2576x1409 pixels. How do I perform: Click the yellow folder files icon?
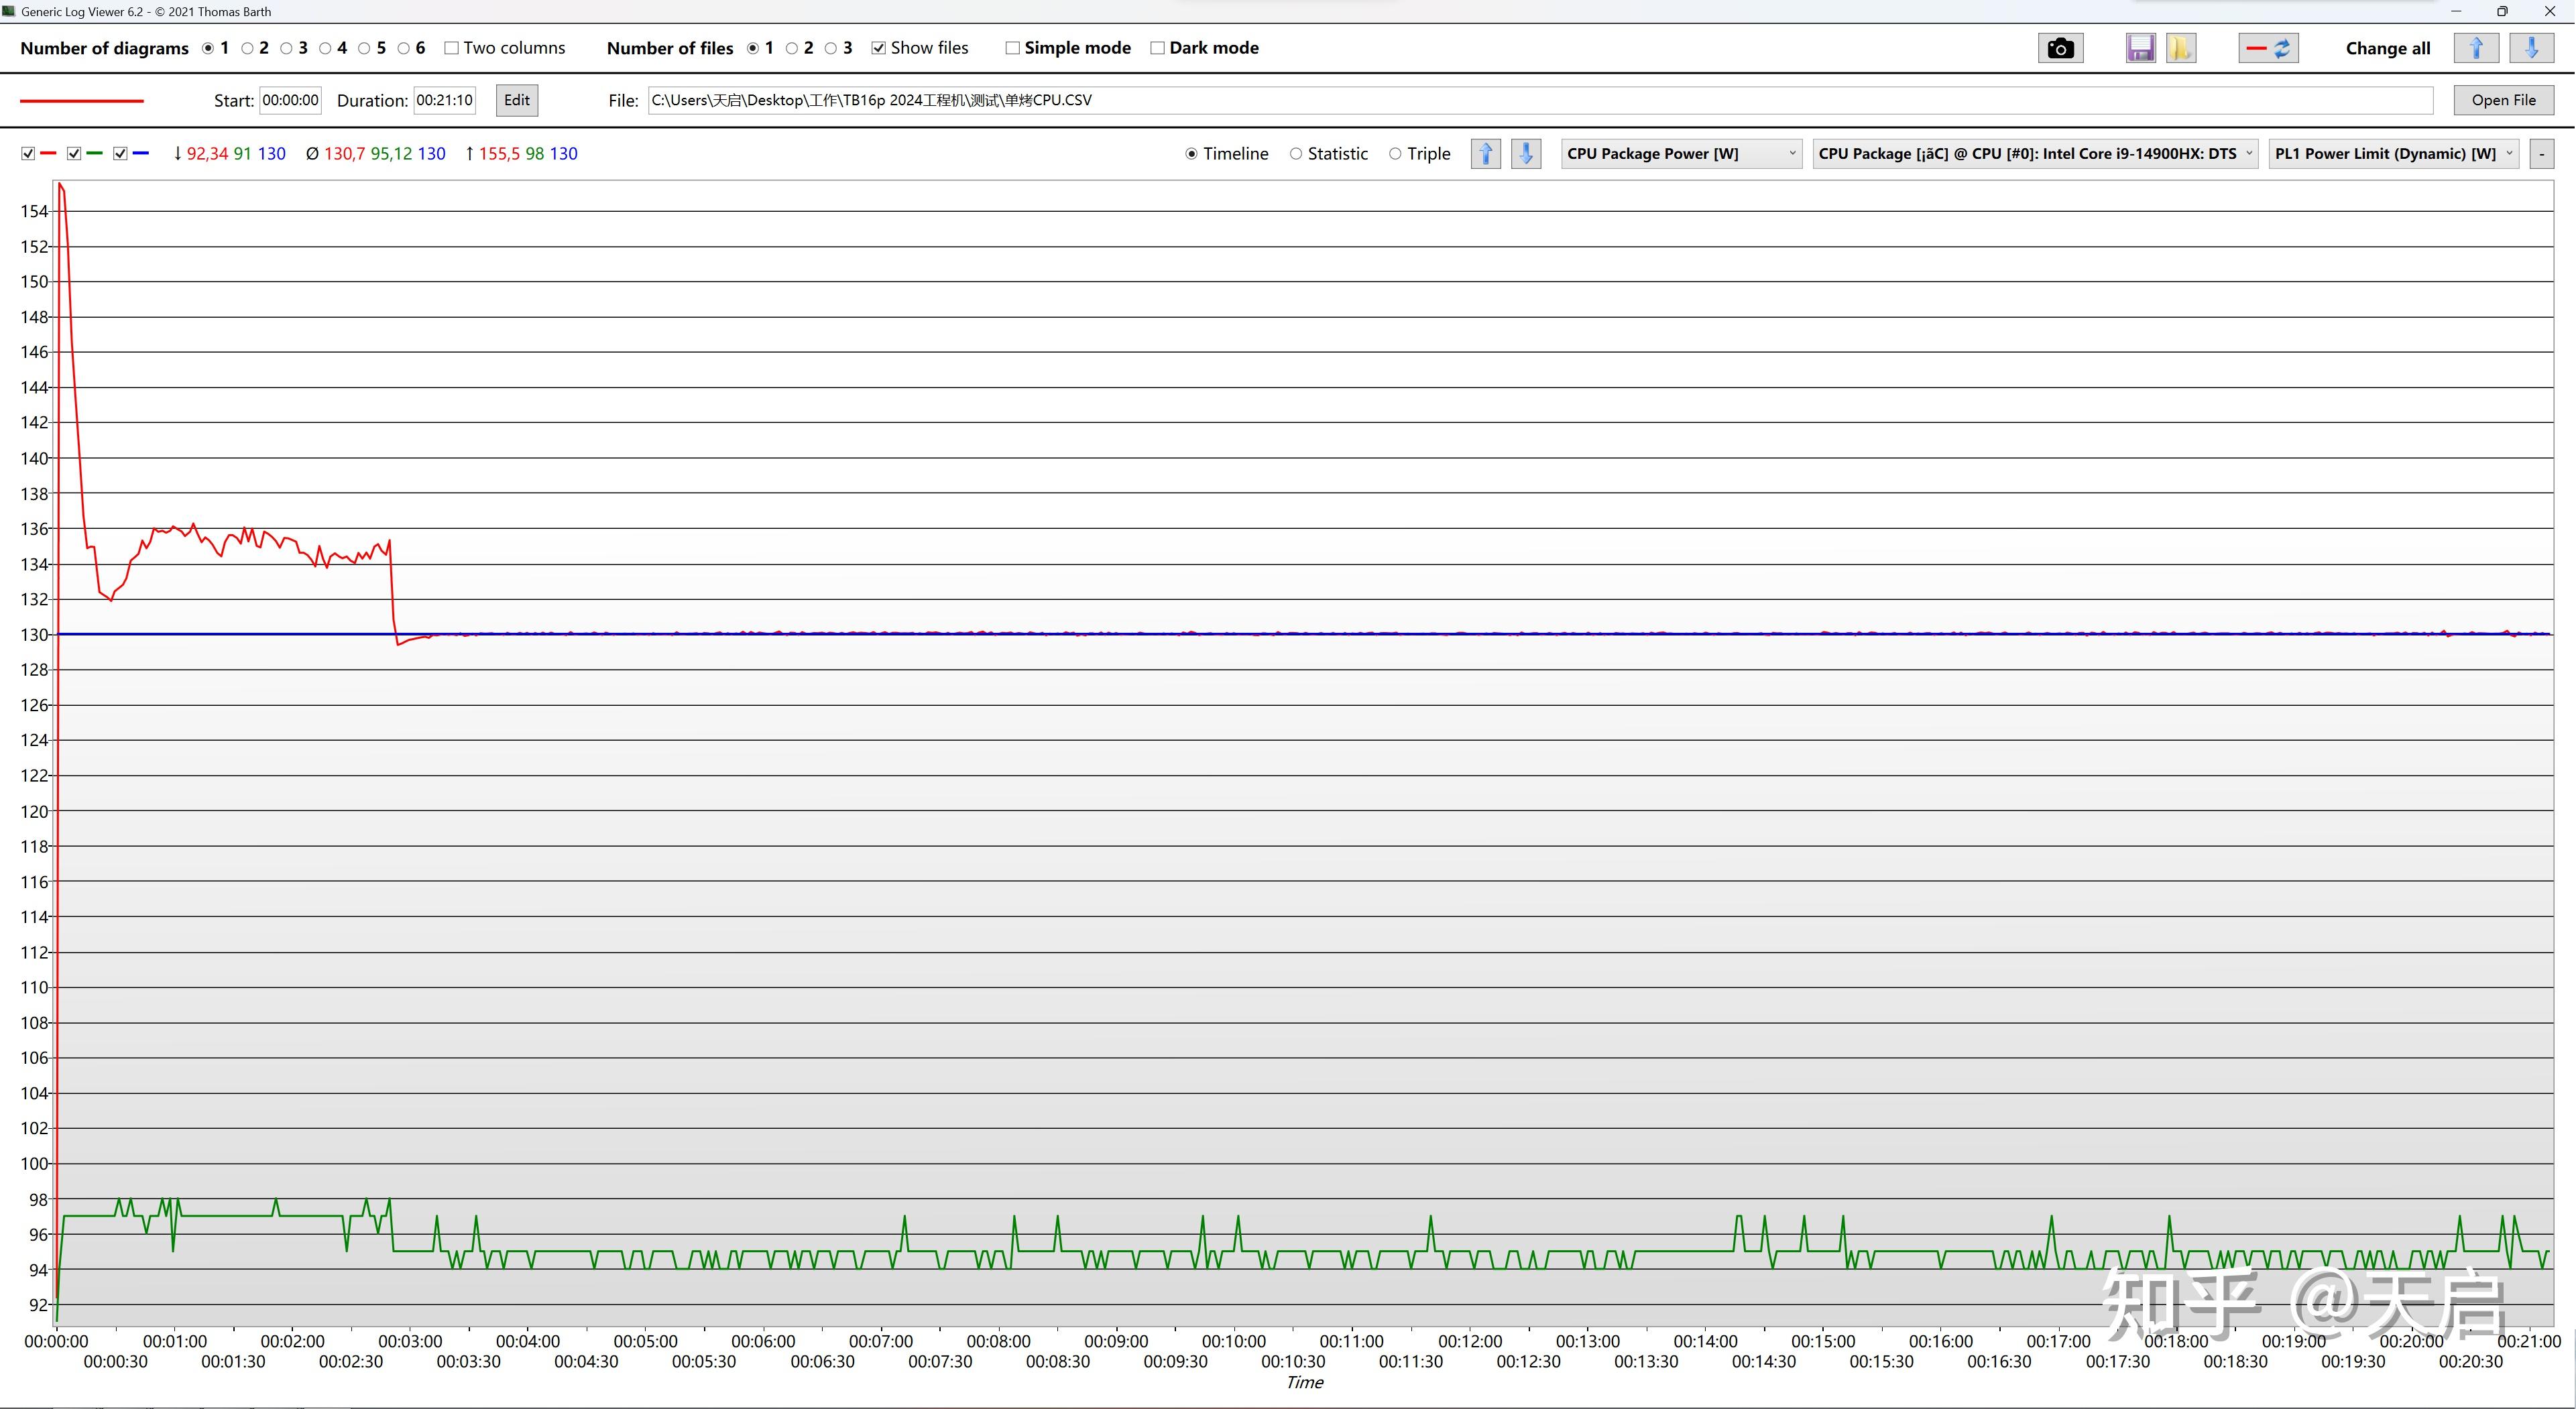(2181, 48)
